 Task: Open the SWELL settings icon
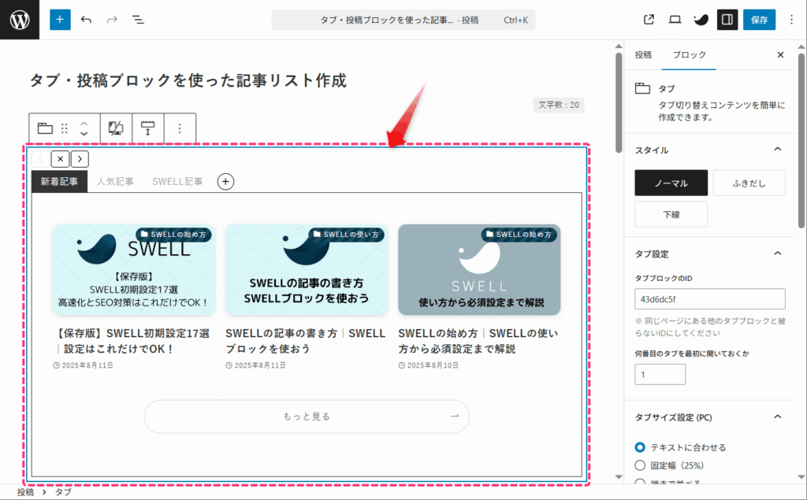[701, 20]
